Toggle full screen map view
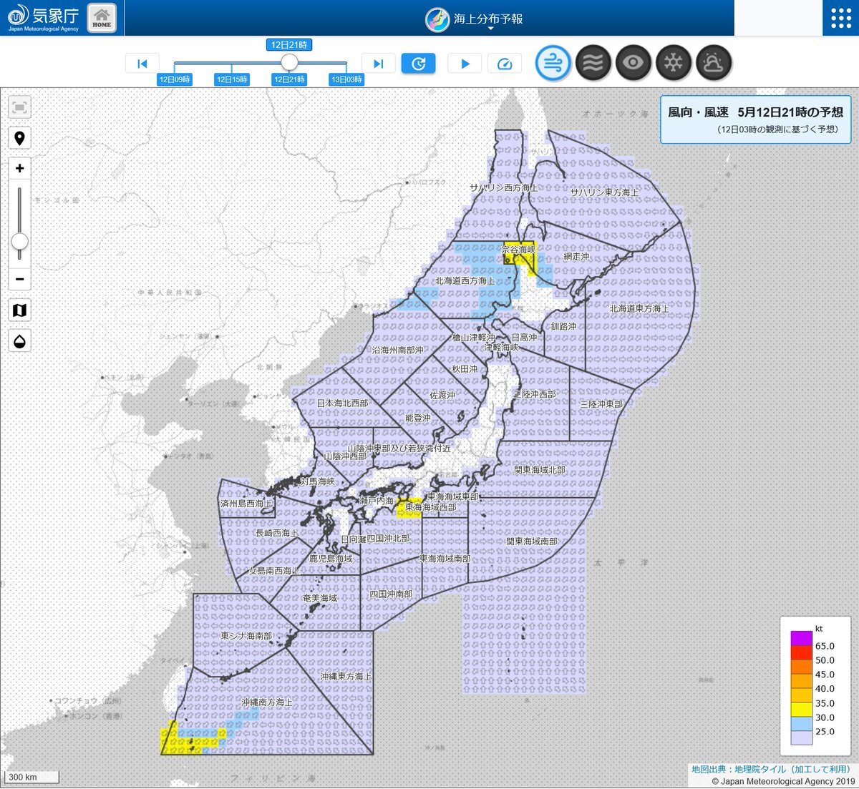The height and width of the screenshot is (789, 859). pyautogui.click(x=20, y=108)
